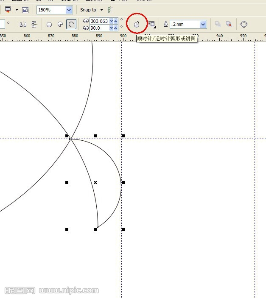Screen dimensions: 266x298
Task: Click the Mirror vertically icon
Action: coord(34,24)
